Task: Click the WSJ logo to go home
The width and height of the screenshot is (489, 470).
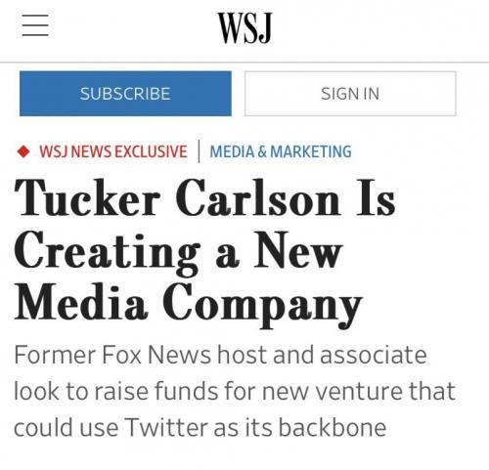Action: point(244,28)
